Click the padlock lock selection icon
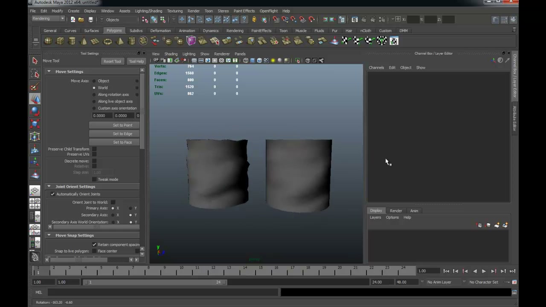Viewport: 546px width, 307px height. coord(254,20)
